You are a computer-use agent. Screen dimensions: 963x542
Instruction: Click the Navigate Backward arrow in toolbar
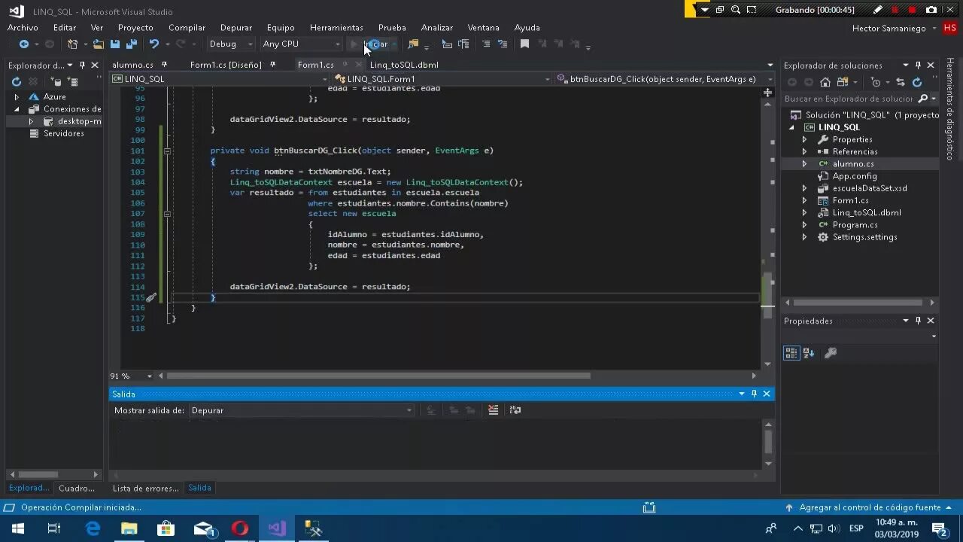23,44
